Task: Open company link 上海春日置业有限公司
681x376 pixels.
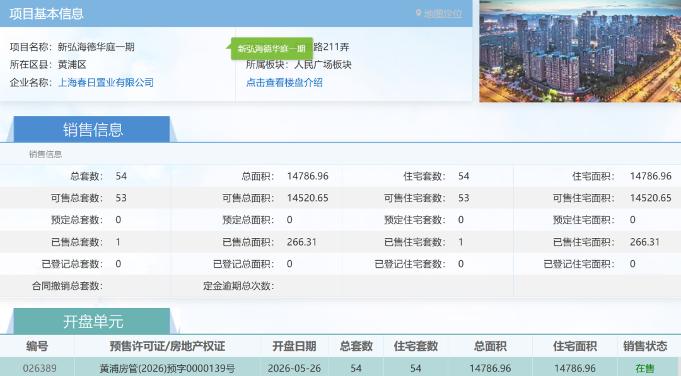Action: (x=106, y=83)
